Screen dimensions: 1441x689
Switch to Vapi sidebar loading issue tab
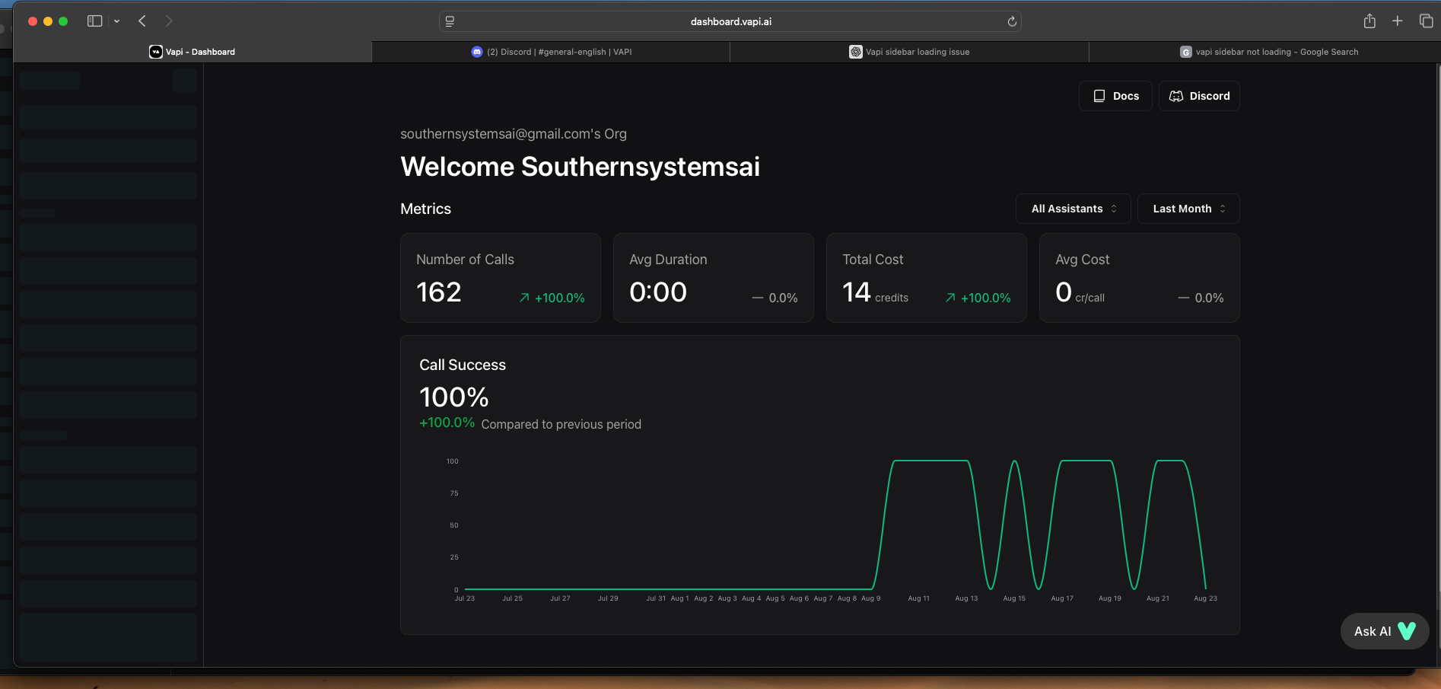point(909,52)
